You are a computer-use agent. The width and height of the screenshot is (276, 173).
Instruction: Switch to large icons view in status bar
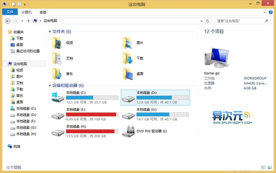coord(270,167)
